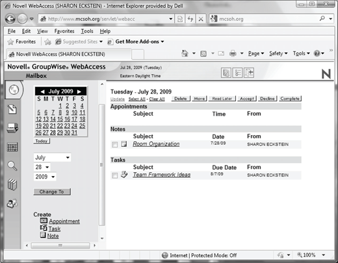Open the command bar Tools dropdown
The width and height of the screenshot is (338, 263).
point(302,53)
